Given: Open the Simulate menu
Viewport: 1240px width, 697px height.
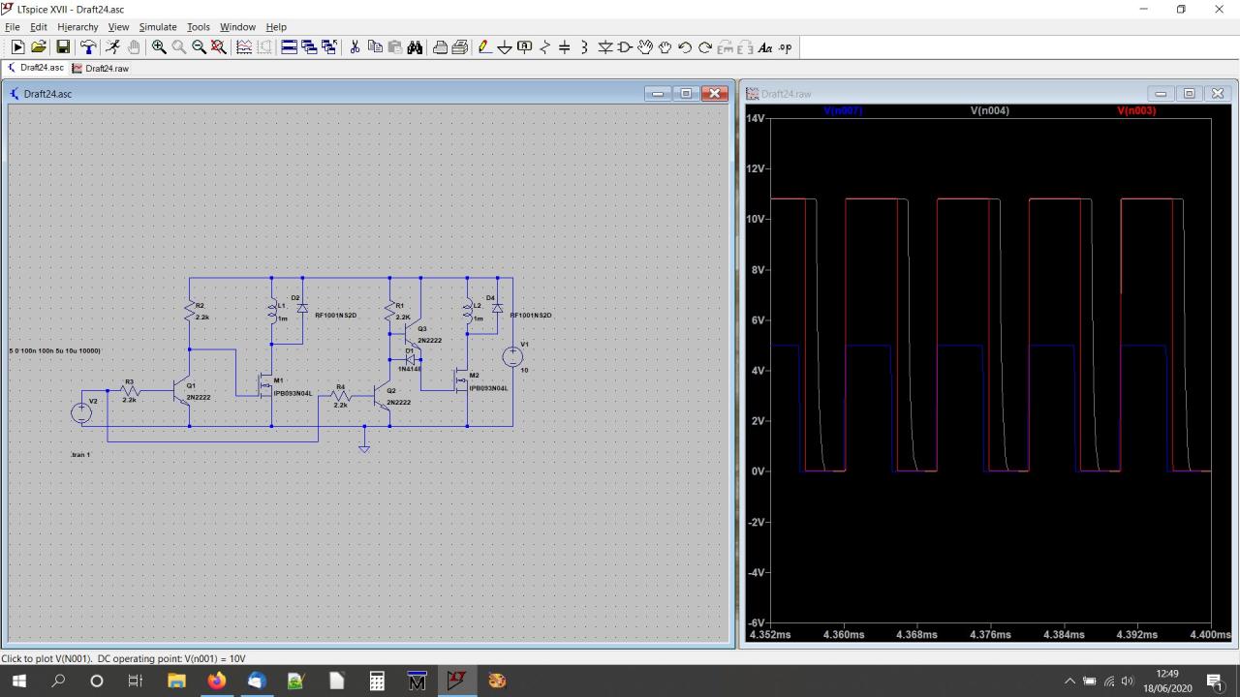Looking at the screenshot, I should tap(157, 27).
